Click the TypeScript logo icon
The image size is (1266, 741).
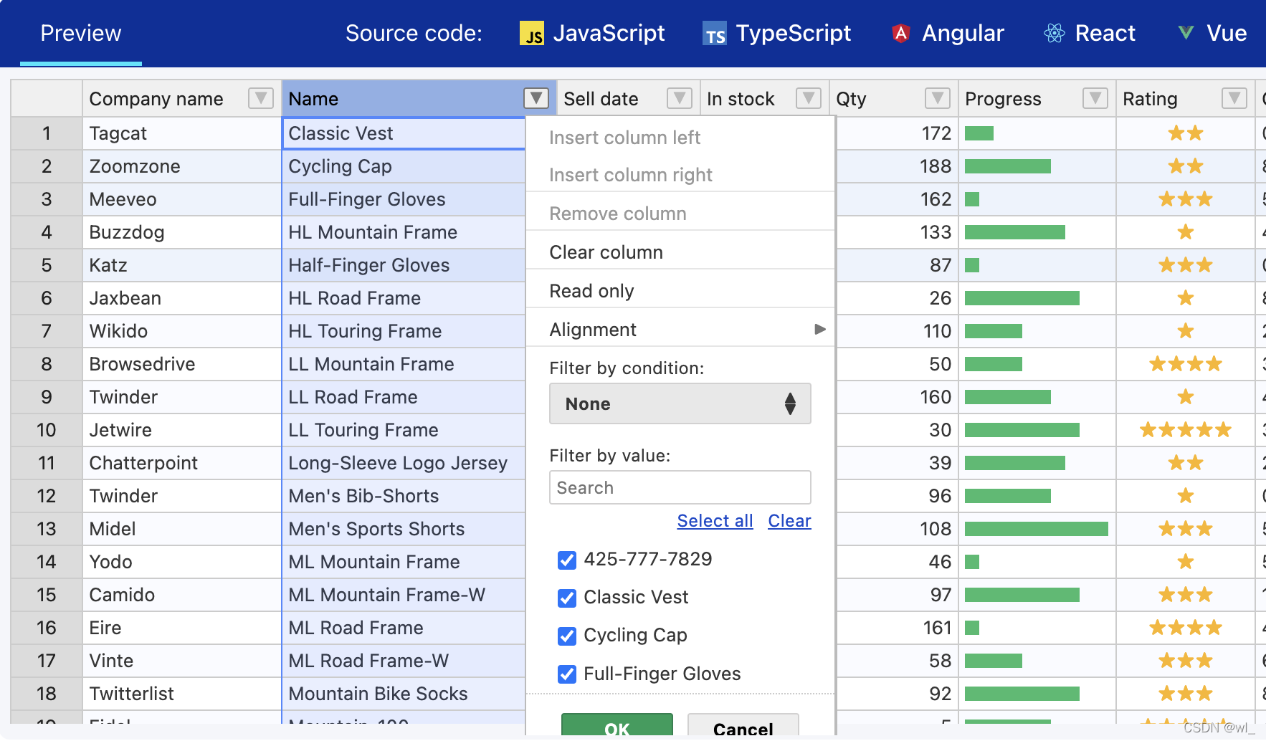click(x=714, y=34)
